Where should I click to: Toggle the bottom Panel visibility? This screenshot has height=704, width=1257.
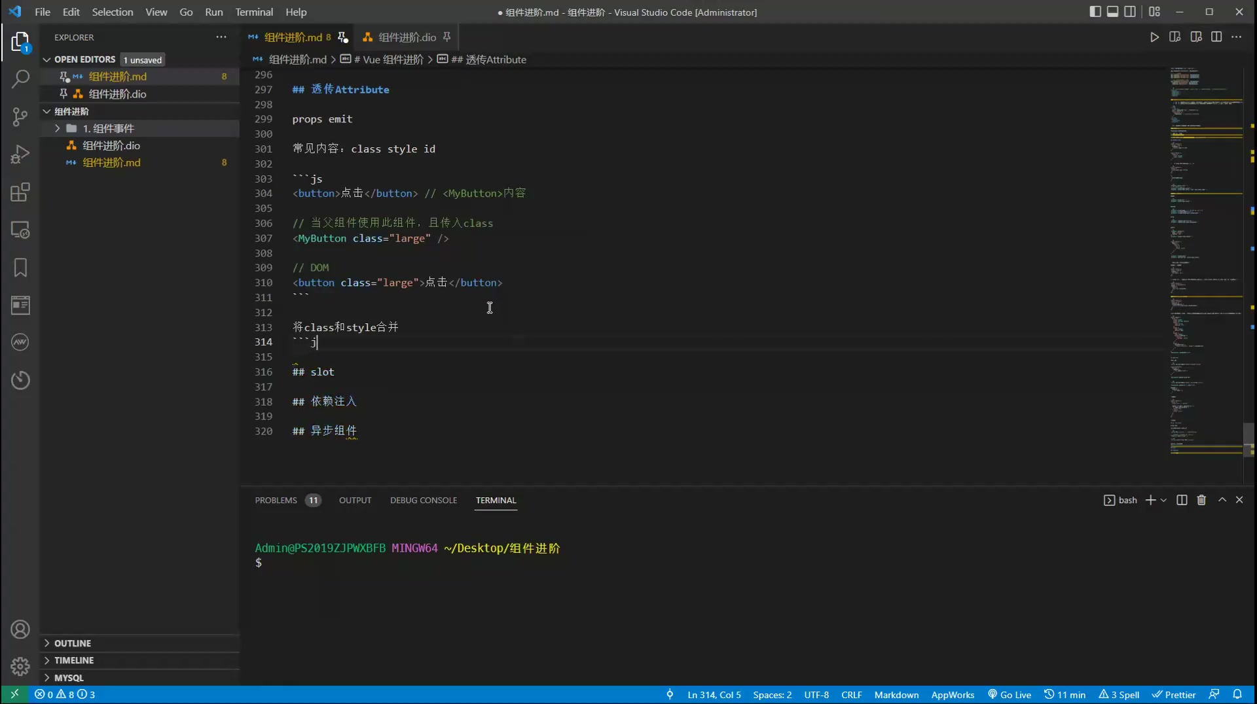[1112, 12]
